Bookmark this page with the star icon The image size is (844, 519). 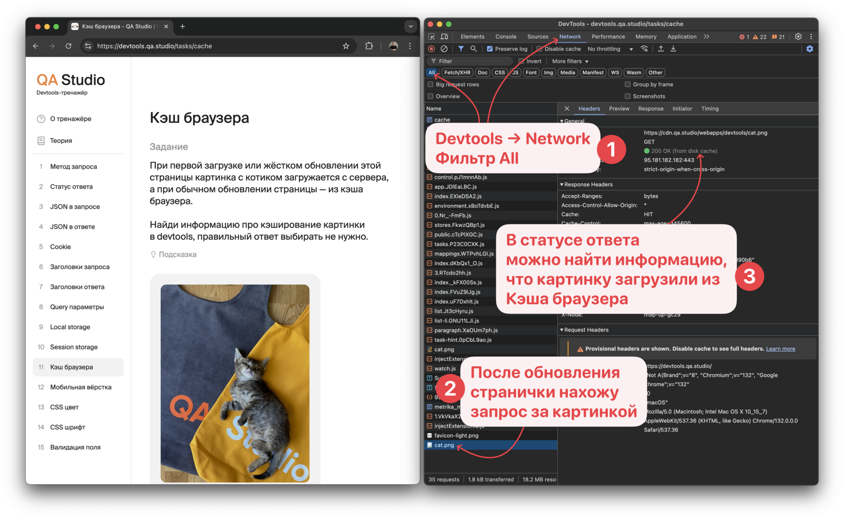click(346, 46)
